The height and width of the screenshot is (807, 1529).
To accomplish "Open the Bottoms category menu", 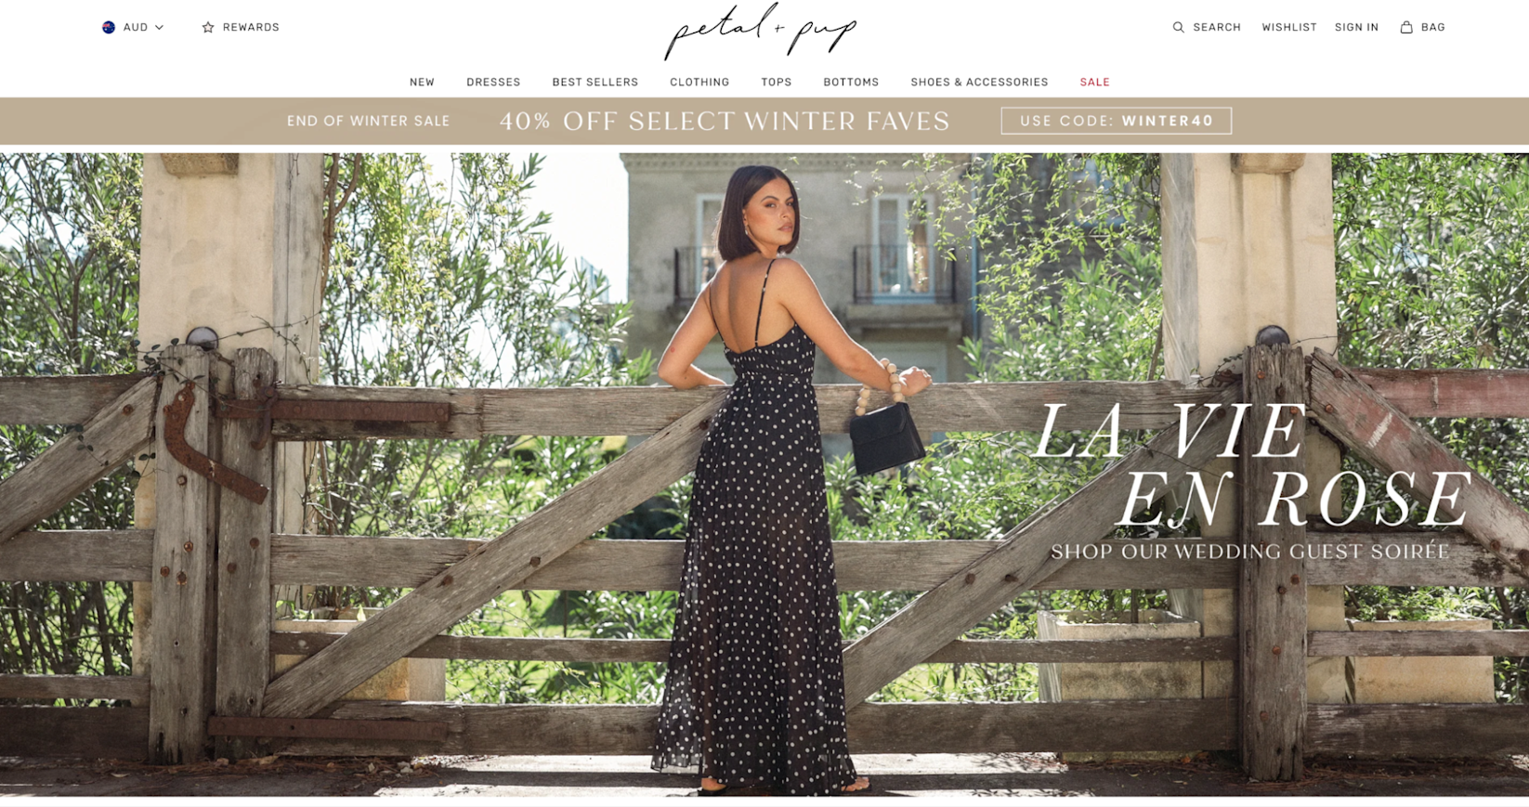I will (851, 82).
